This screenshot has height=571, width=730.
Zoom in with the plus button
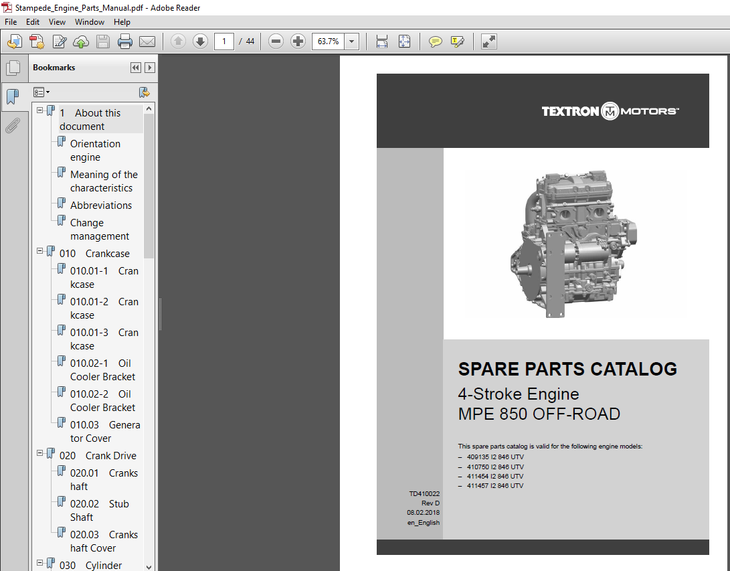click(x=298, y=42)
